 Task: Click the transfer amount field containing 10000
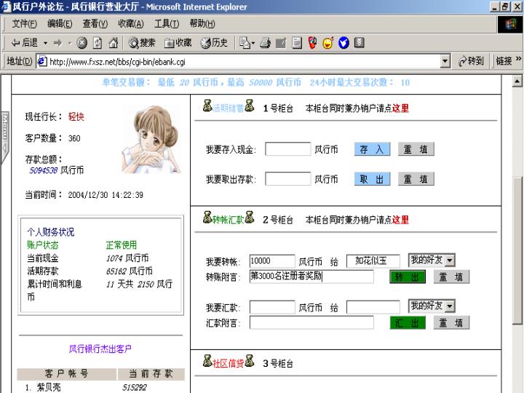point(271,261)
